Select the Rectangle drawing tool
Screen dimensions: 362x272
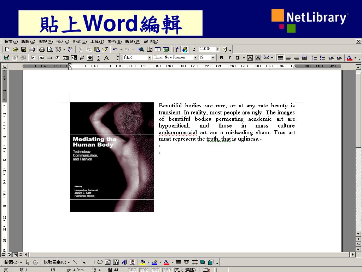tap(92, 262)
